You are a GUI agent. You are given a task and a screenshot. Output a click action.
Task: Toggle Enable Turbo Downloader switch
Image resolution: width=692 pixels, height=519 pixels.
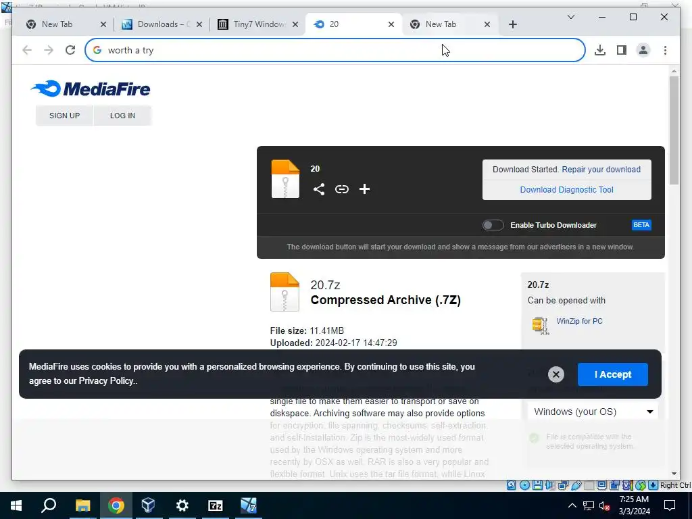point(493,225)
